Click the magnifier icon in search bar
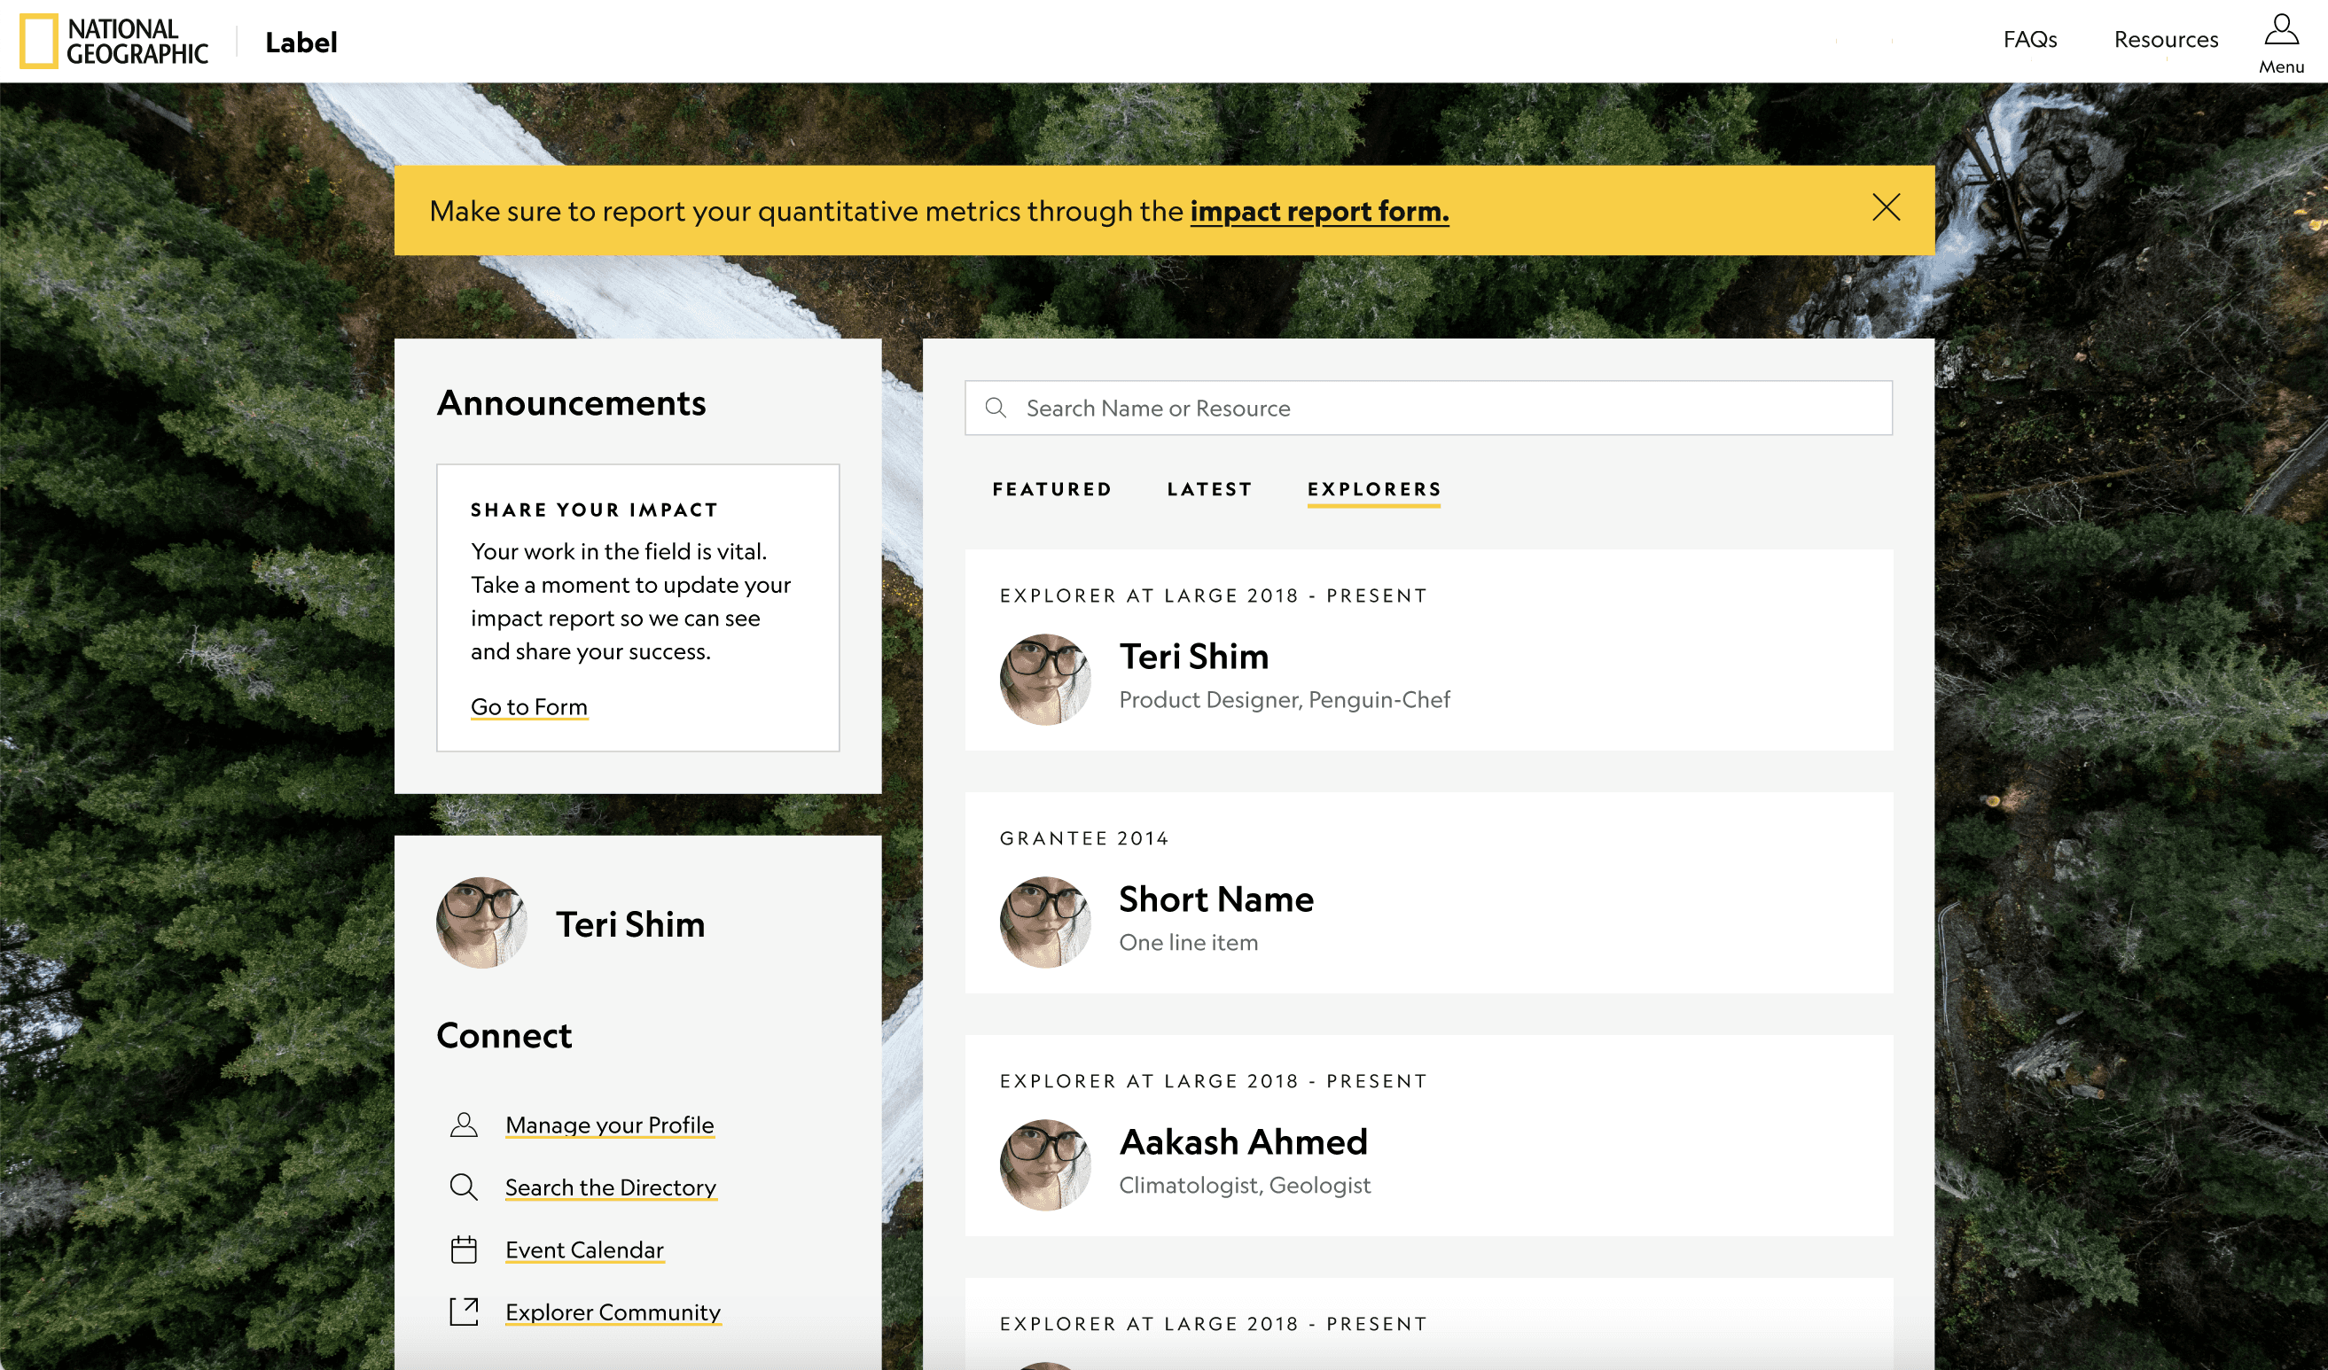The width and height of the screenshot is (2328, 1370). click(995, 408)
